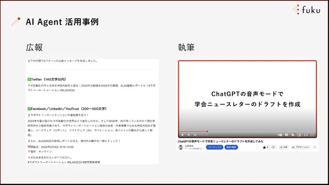The image size is (329, 185).
Task: Mute the video player volume
Action: [x=195, y=135]
